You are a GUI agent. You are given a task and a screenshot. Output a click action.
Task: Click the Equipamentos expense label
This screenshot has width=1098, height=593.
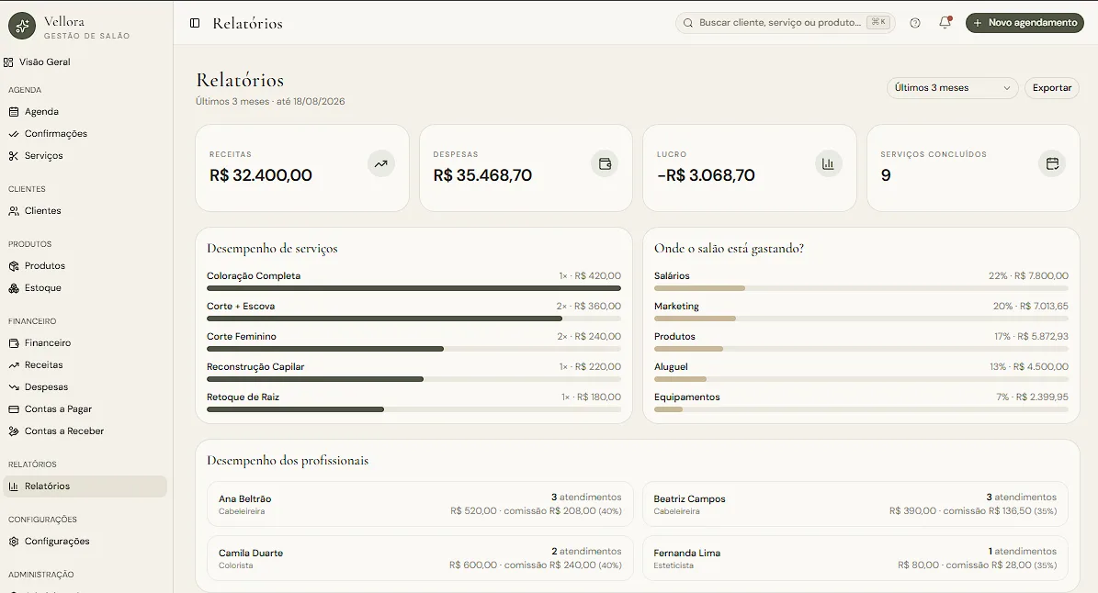687,397
